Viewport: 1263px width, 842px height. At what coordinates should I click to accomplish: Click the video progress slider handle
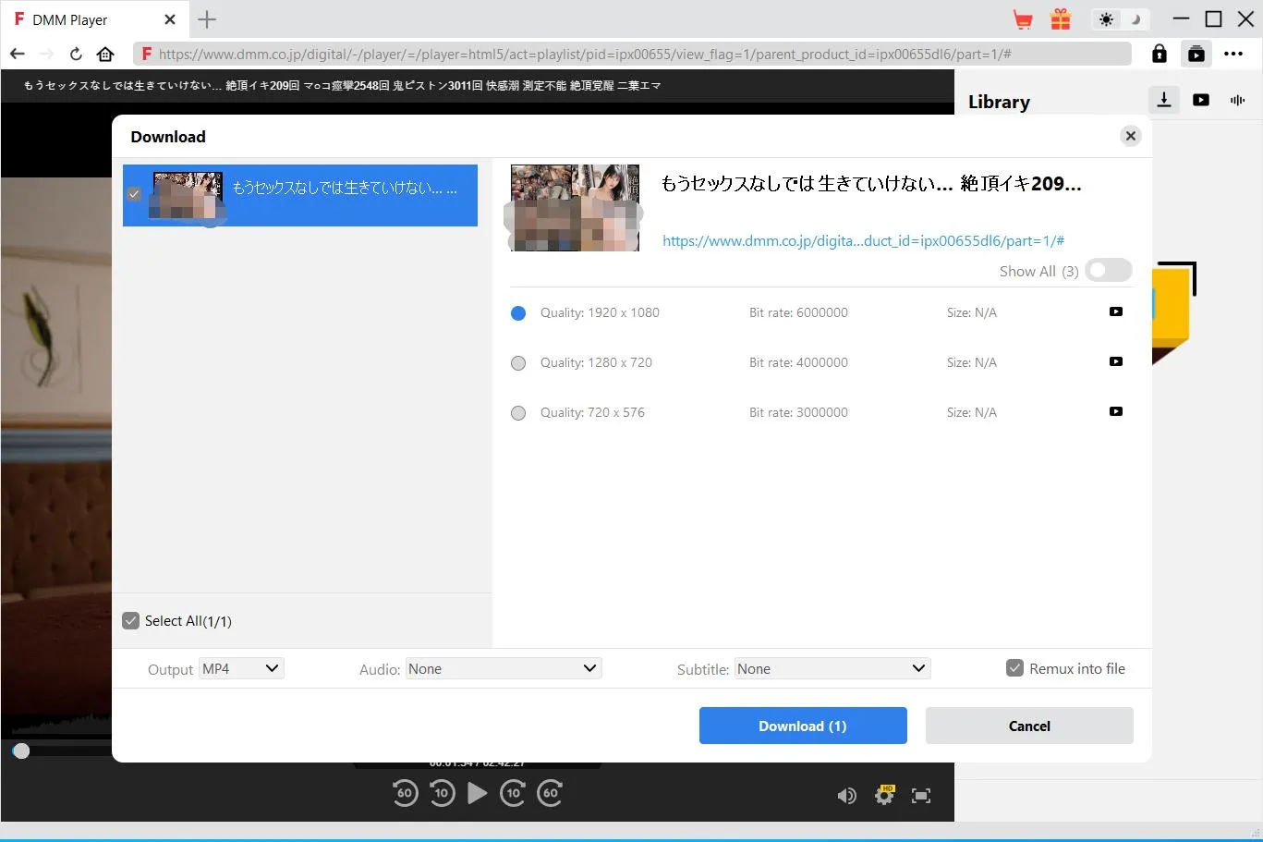pyautogui.click(x=21, y=750)
